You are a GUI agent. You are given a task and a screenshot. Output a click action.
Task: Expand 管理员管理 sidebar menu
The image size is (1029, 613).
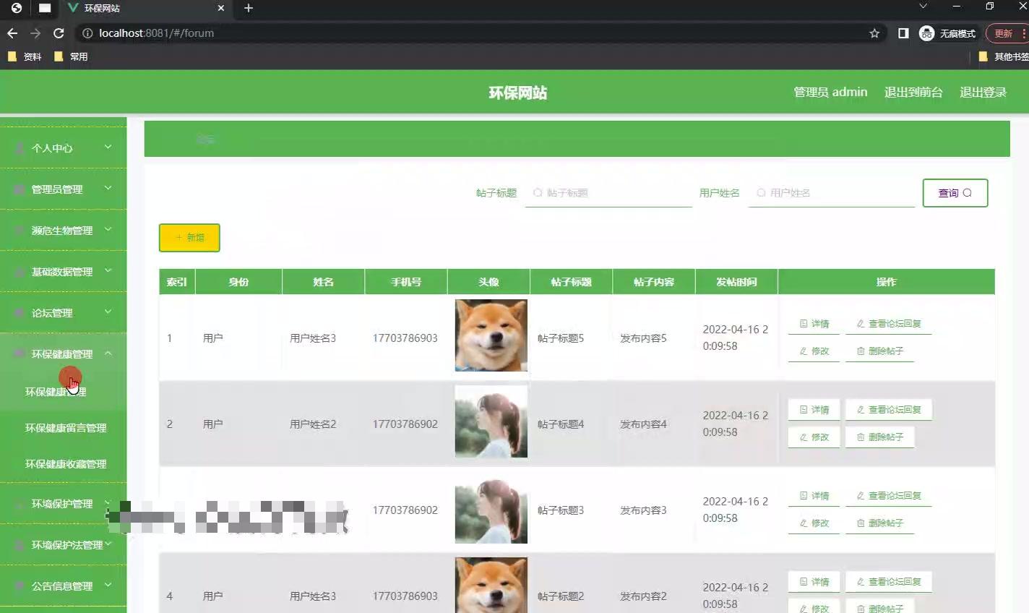point(64,189)
